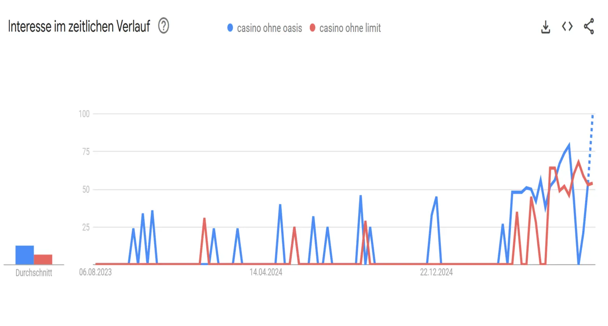Click the red Durchschnitt average bar
The height and width of the screenshot is (326, 608).
(x=43, y=259)
